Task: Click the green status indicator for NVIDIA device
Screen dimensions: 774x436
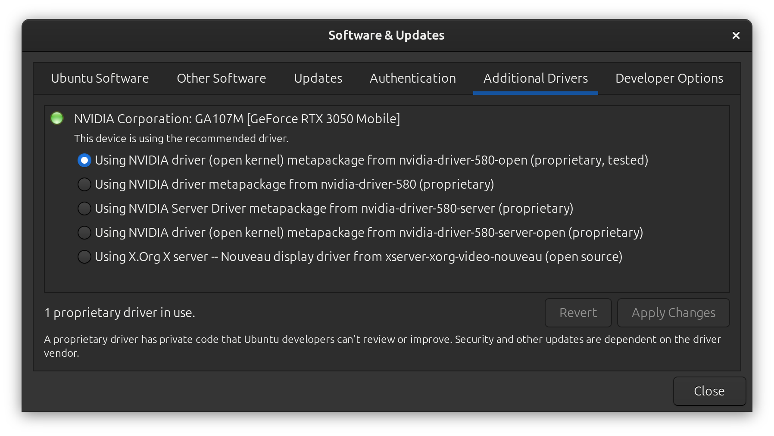Action: point(57,118)
